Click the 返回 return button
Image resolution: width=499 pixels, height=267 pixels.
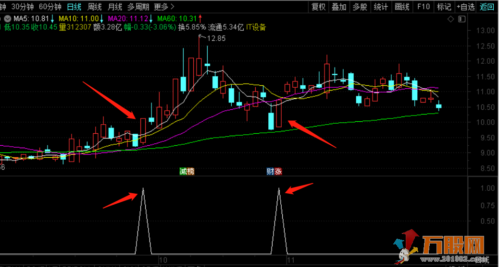pos(487,7)
